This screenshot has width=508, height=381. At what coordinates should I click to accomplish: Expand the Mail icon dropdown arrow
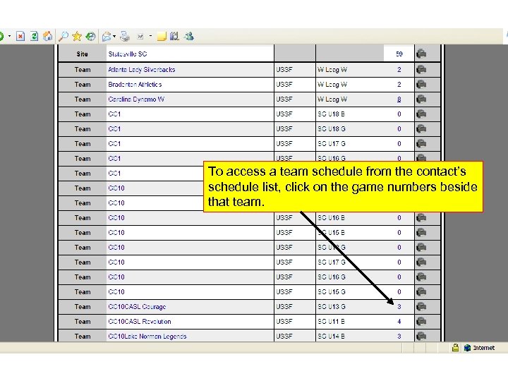pos(114,36)
